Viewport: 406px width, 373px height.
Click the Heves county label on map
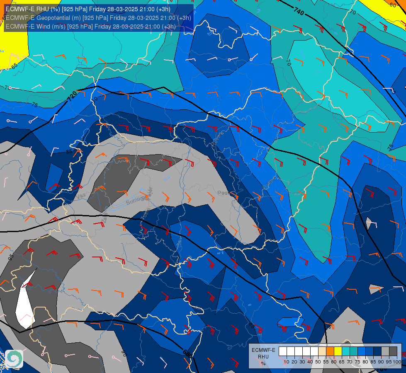(217, 139)
